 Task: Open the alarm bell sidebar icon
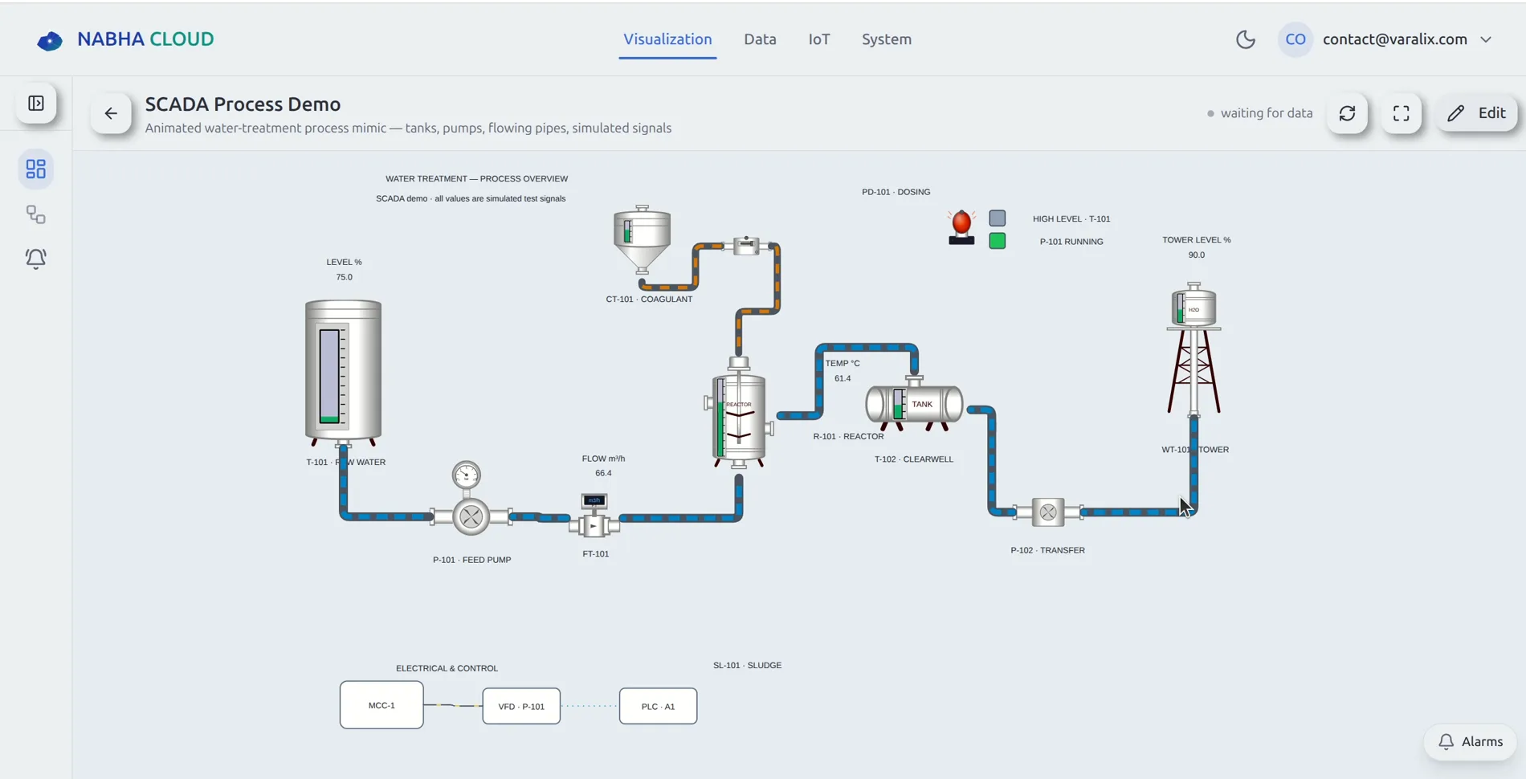click(36, 259)
